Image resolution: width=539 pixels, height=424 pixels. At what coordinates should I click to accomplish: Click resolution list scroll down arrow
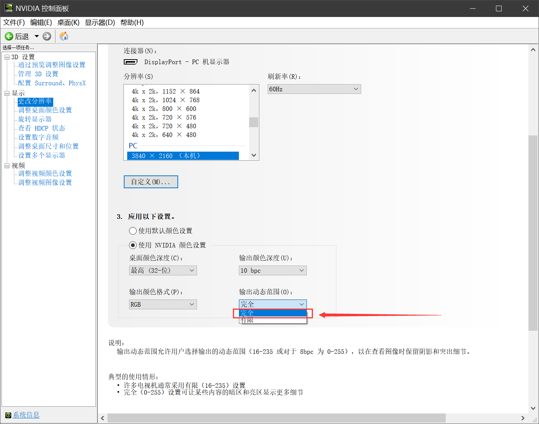point(254,155)
